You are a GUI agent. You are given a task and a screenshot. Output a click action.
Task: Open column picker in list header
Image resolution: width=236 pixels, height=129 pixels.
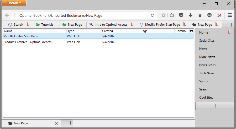(x=191, y=31)
